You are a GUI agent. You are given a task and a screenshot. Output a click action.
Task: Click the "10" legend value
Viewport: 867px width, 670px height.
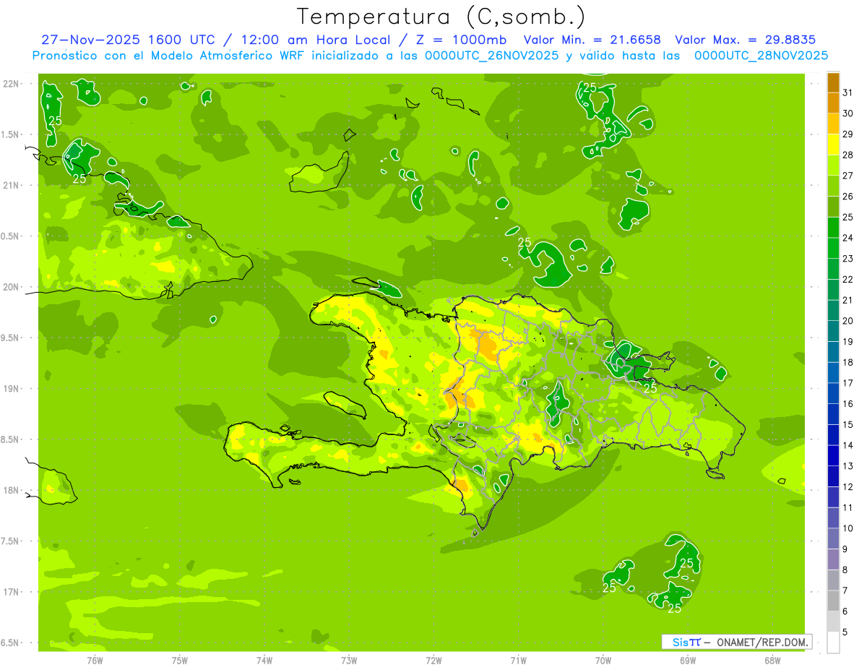tap(848, 528)
